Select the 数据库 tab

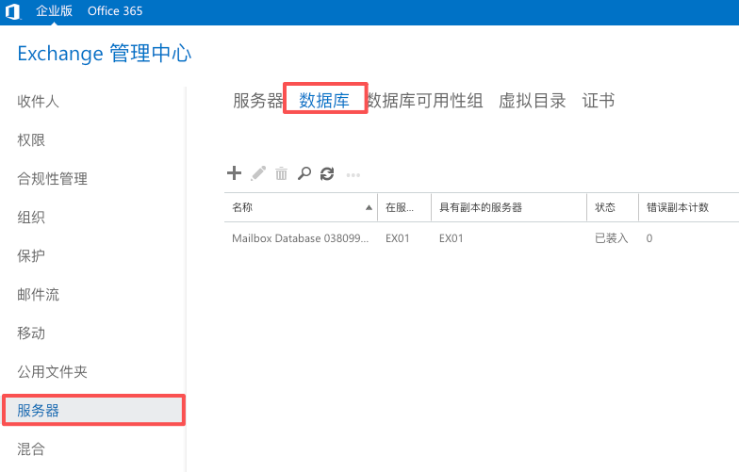[x=324, y=100]
